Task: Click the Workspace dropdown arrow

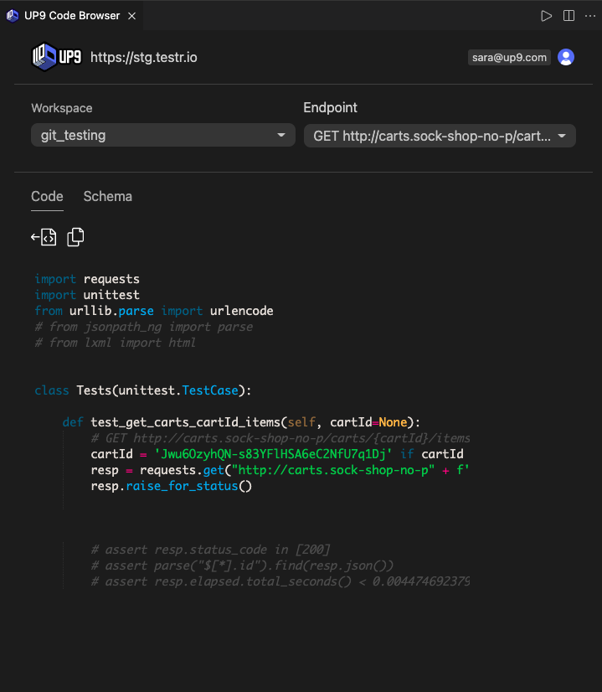Action: click(x=281, y=135)
